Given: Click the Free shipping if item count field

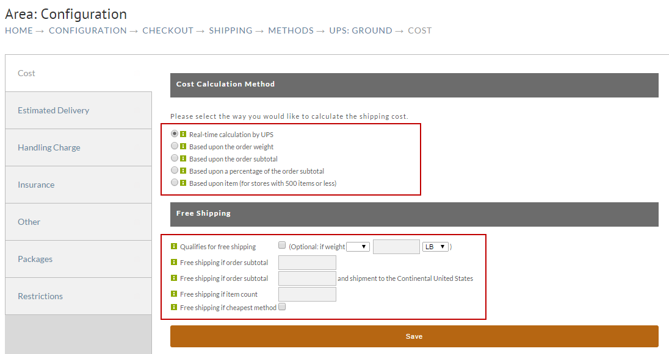Looking at the screenshot, I should [x=307, y=294].
